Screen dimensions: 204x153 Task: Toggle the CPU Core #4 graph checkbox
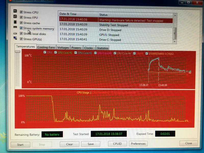(x=115, y=53)
